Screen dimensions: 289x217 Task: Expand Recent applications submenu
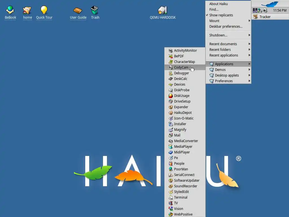point(228,55)
